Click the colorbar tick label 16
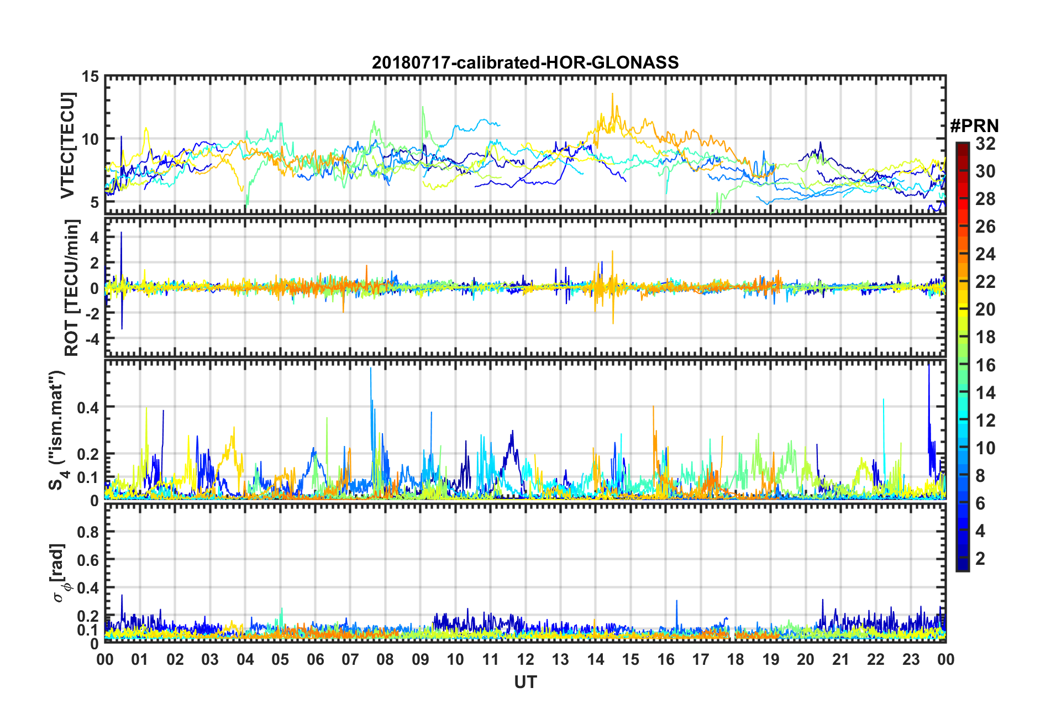Screen dimensions: 1051x714 tap(985, 365)
